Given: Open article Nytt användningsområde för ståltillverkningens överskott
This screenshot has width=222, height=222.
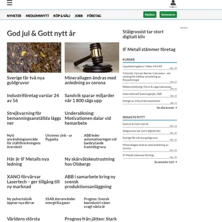Looking at the screenshot, I should click(x=24, y=141).
